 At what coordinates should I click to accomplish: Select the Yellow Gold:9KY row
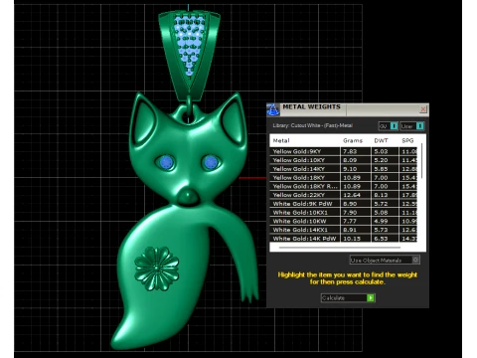point(344,151)
